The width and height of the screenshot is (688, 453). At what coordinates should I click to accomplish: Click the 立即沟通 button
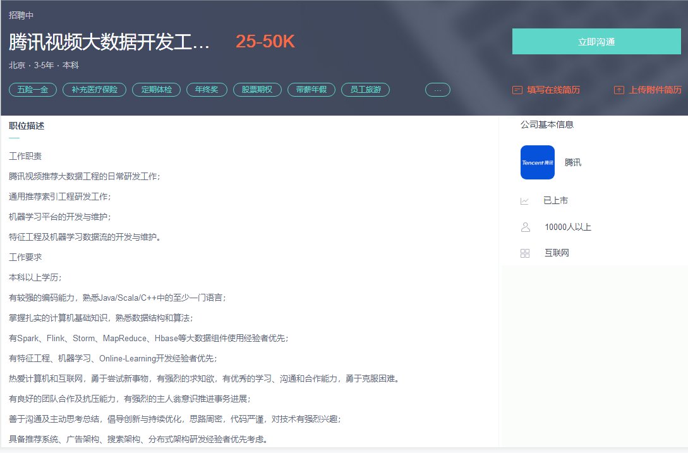pyautogui.click(x=597, y=40)
